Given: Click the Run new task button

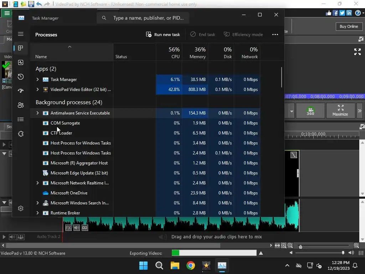Looking at the screenshot, I should (x=163, y=35).
